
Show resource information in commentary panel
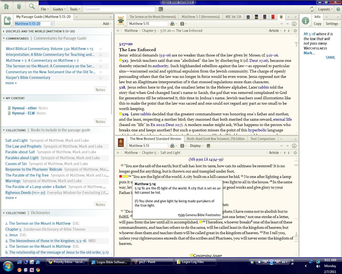pos(294,24)
